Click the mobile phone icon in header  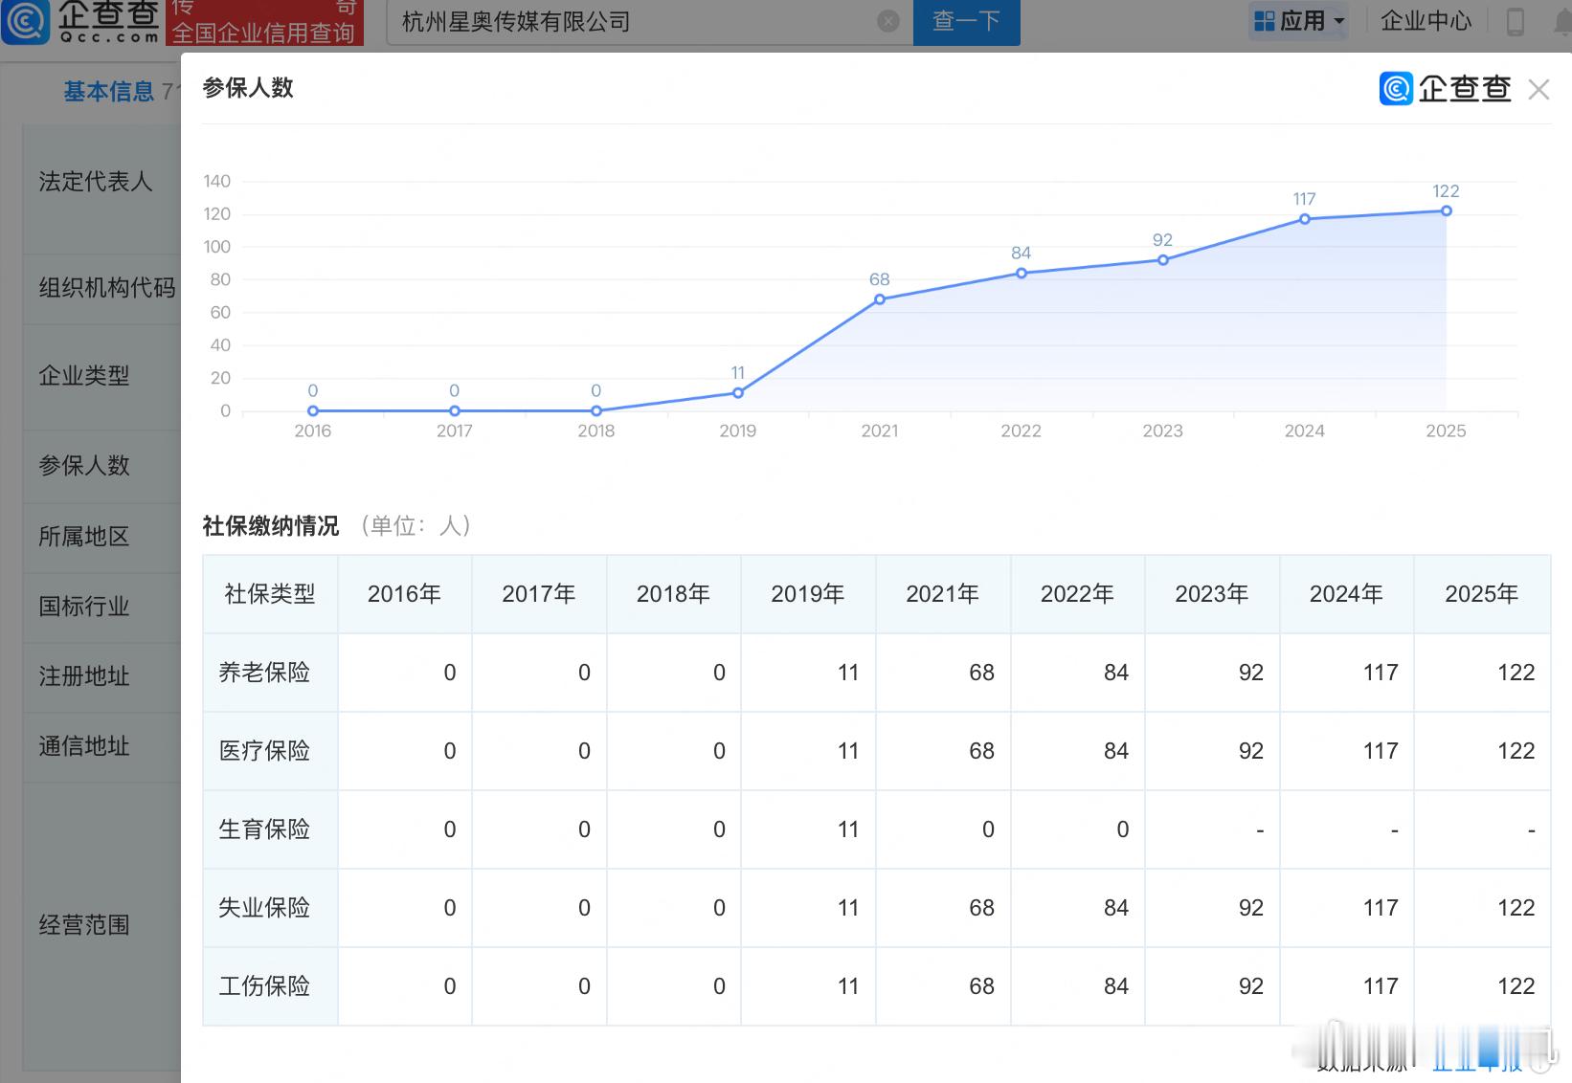[x=1516, y=21]
